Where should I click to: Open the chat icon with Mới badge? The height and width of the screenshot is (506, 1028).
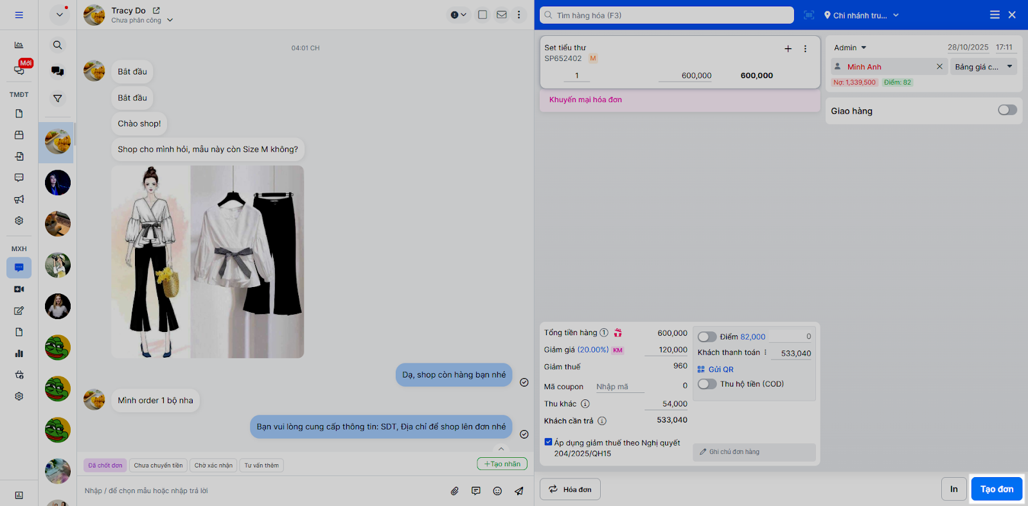point(19,69)
